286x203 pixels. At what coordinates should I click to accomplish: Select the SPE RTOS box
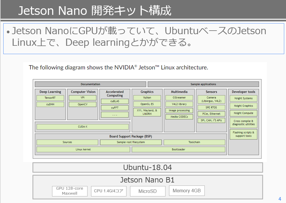click(211, 108)
